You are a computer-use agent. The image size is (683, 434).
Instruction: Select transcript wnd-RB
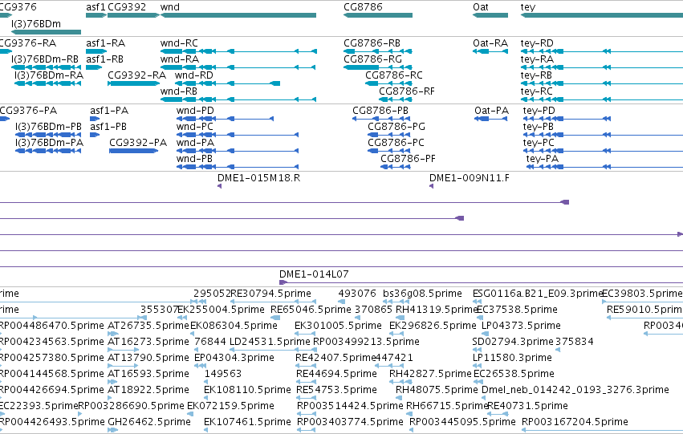point(238,99)
